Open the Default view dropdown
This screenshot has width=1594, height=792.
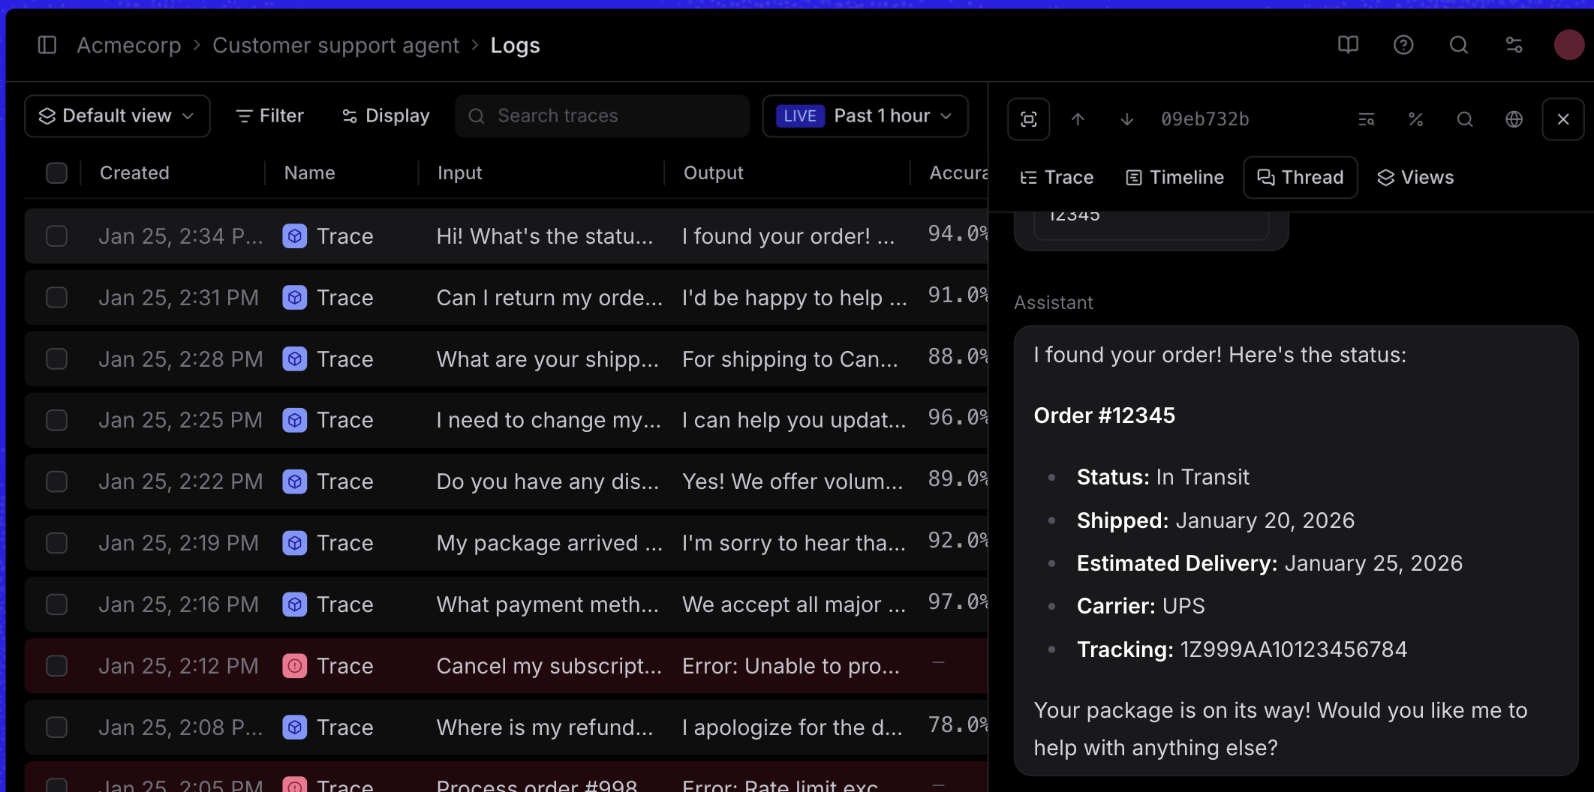(117, 115)
